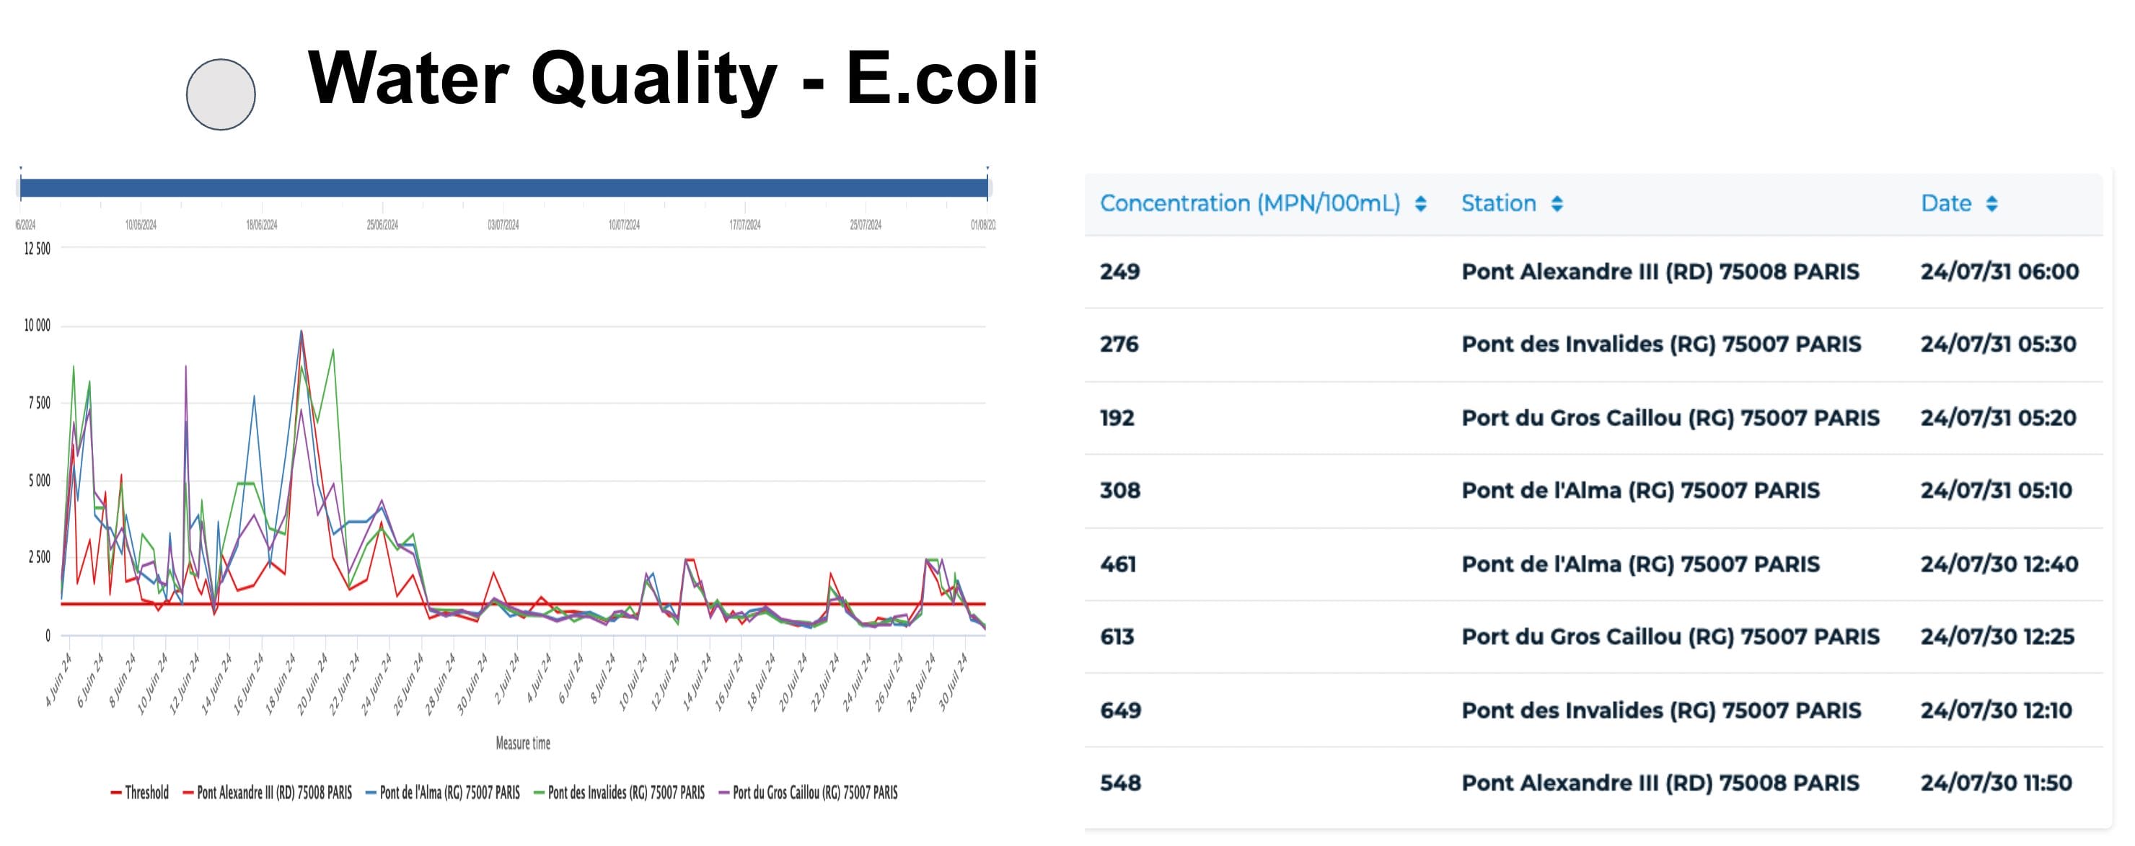The width and height of the screenshot is (2135, 846).
Task: Click the blue date range slider bar
Action: click(503, 188)
